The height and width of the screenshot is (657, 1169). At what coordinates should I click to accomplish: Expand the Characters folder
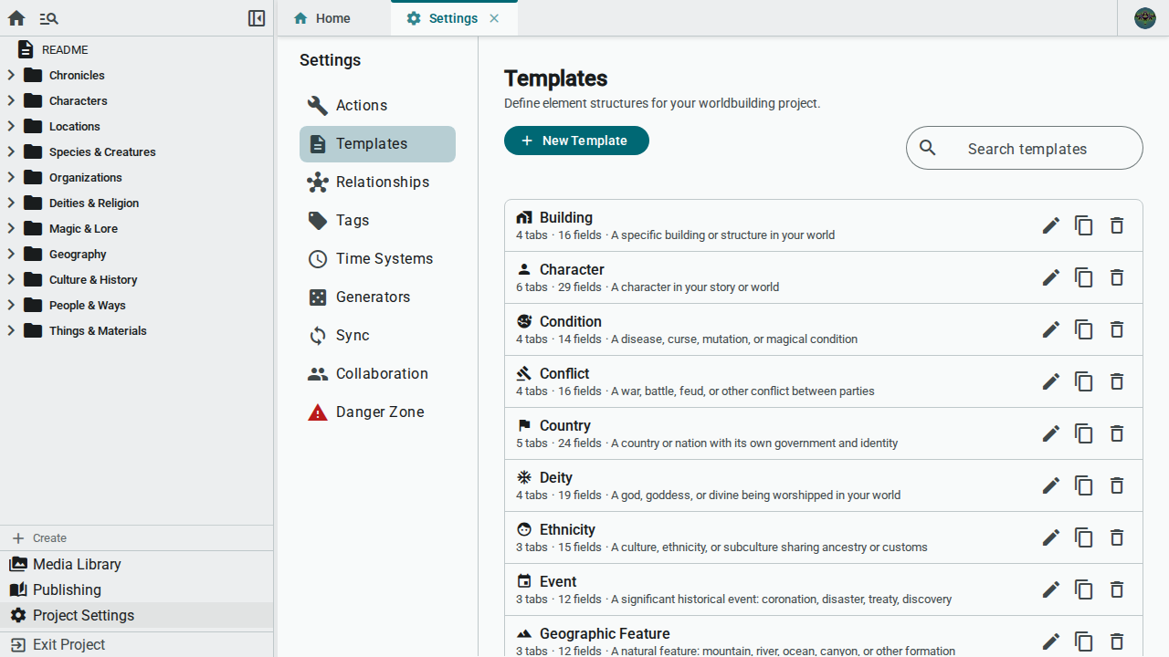[11, 100]
